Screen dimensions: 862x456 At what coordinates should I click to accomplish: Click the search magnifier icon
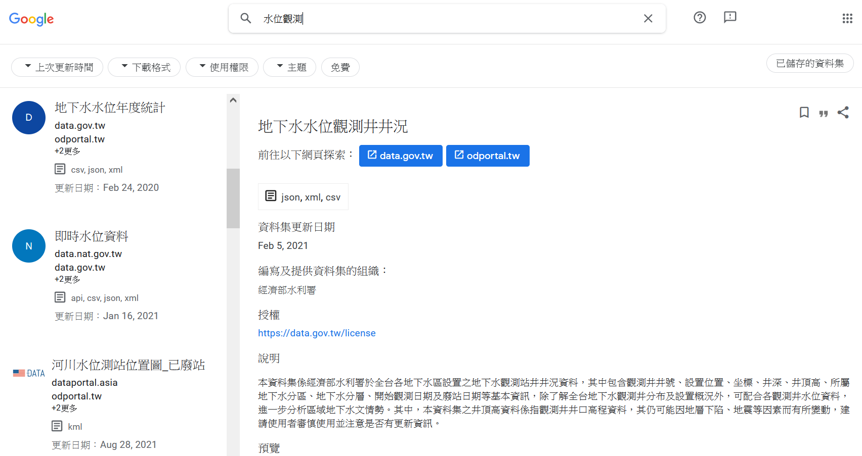pos(246,19)
